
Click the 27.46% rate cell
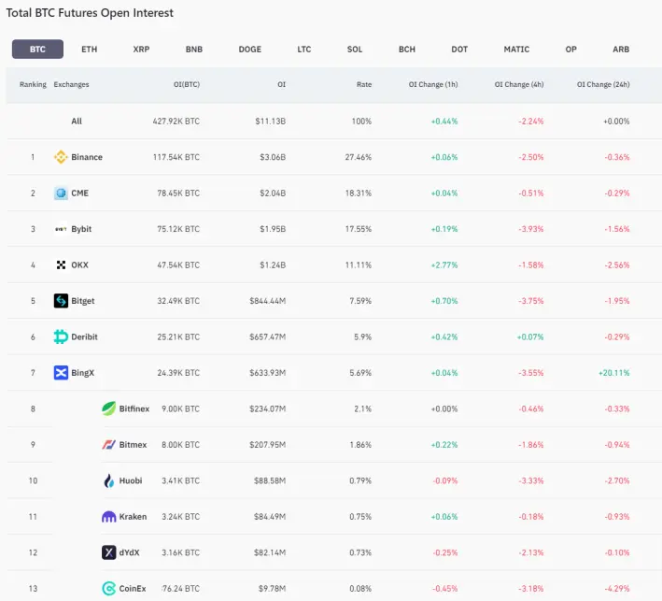pyautogui.click(x=359, y=157)
